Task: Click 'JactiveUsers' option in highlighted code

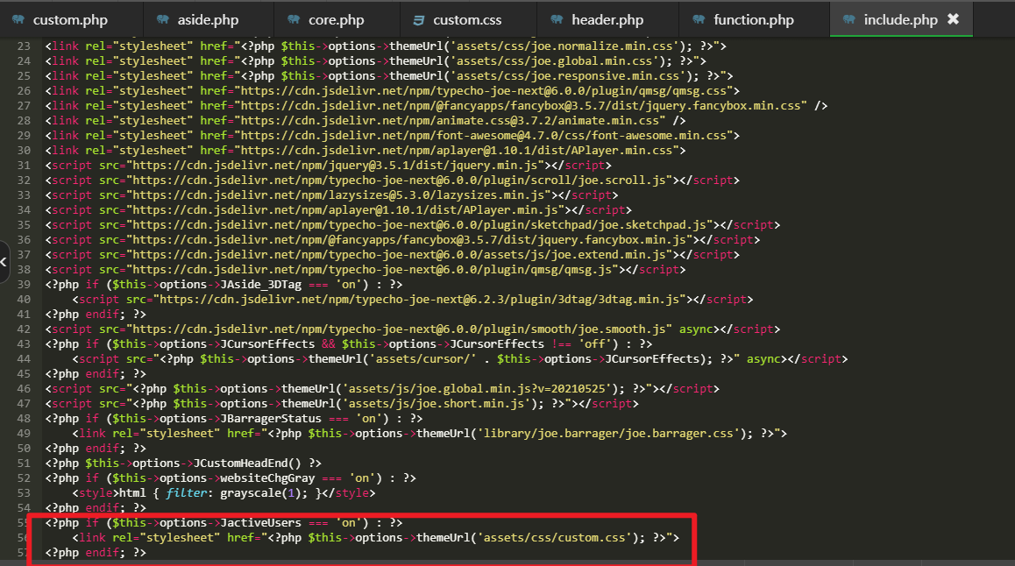Action: [261, 522]
